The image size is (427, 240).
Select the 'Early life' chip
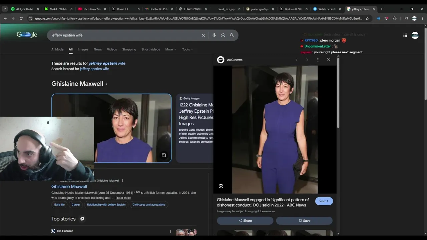tap(59, 205)
